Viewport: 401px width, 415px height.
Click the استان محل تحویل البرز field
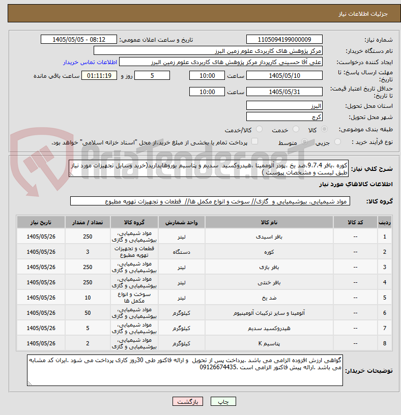(284, 106)
